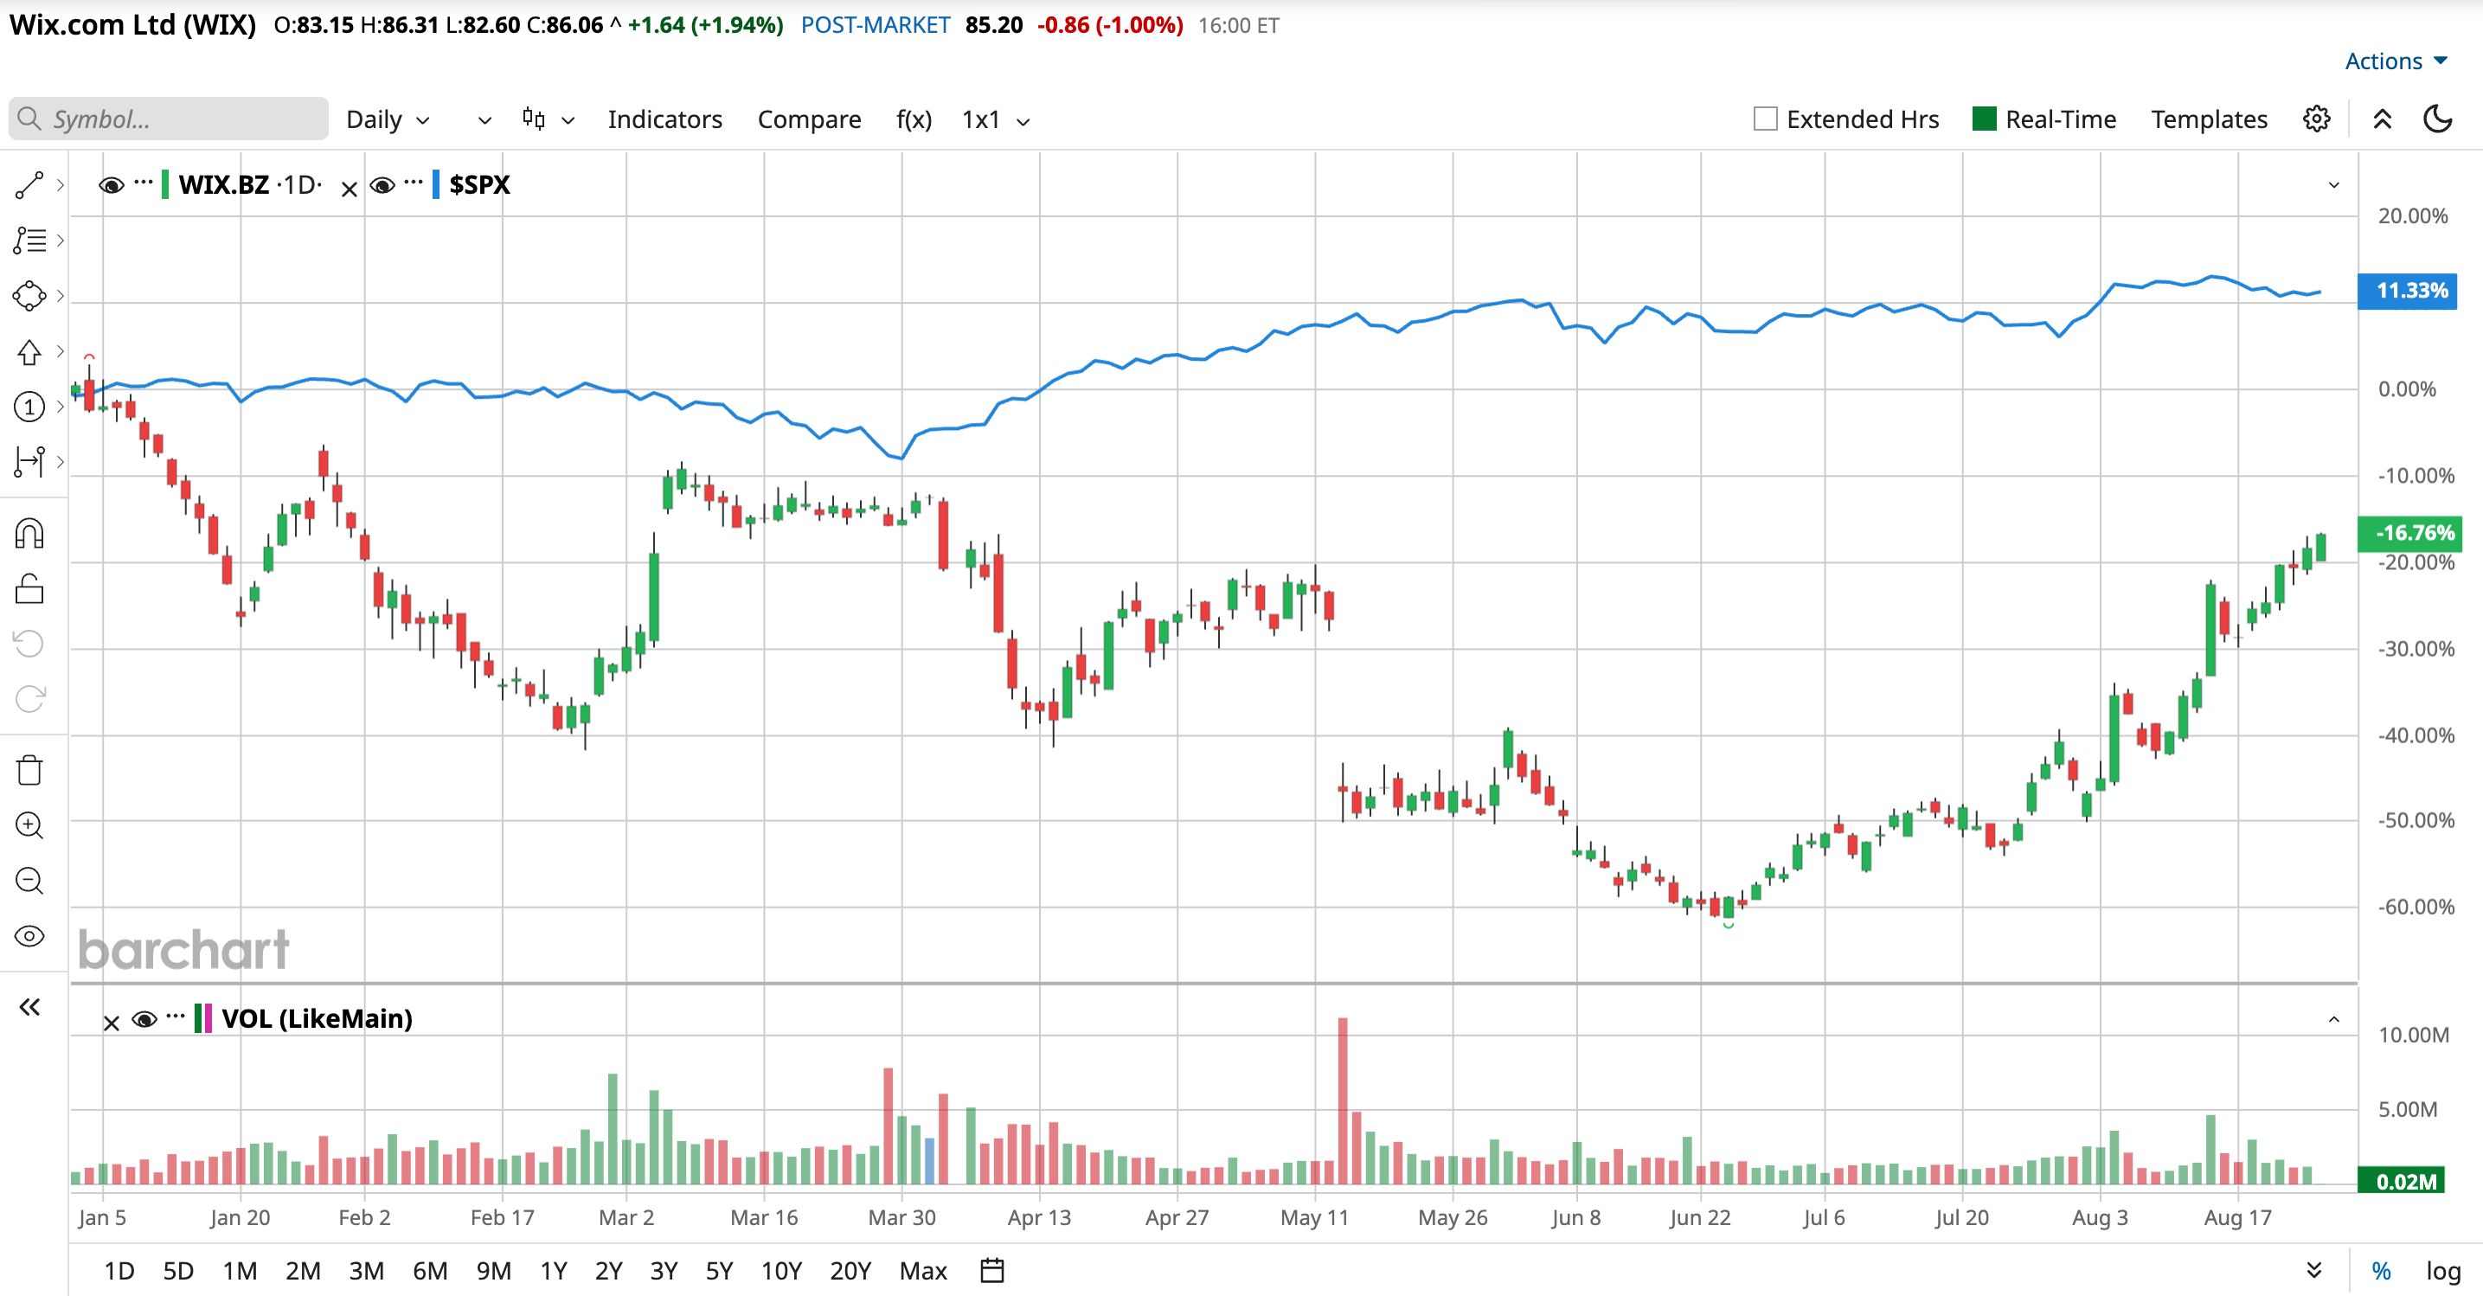Open the Daily interval dropdown
The image size is (2483, 1296).
point(388,119)
